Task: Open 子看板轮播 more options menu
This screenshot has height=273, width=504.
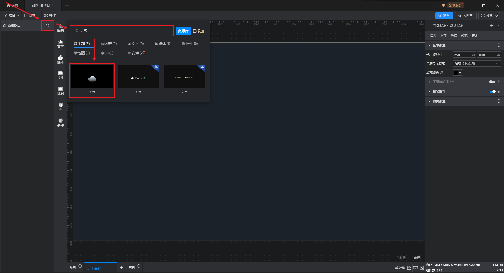Action: (499, 82)
